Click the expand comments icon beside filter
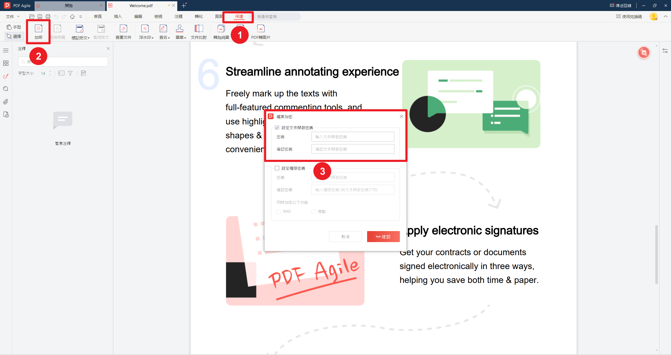 pyautogui.click(x=61, y=73)
